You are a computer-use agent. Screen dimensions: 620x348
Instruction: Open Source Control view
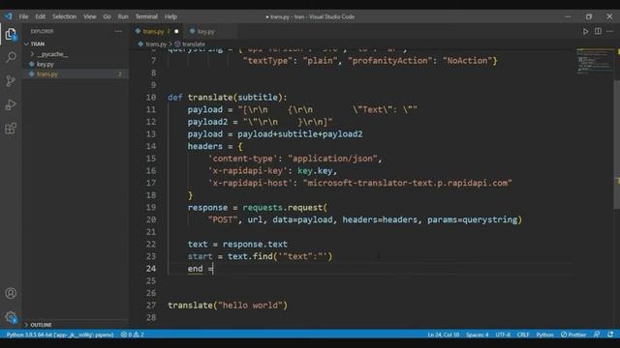(11, 81)
